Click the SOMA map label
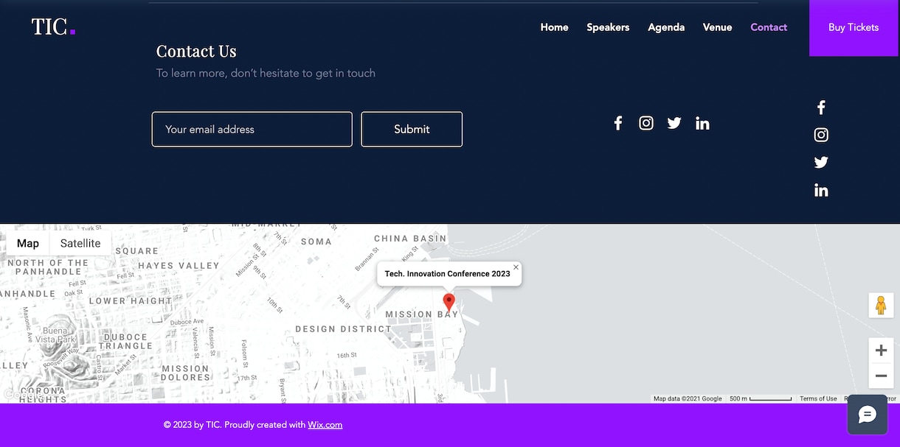 pyautogui.click(x=316, y=242)
